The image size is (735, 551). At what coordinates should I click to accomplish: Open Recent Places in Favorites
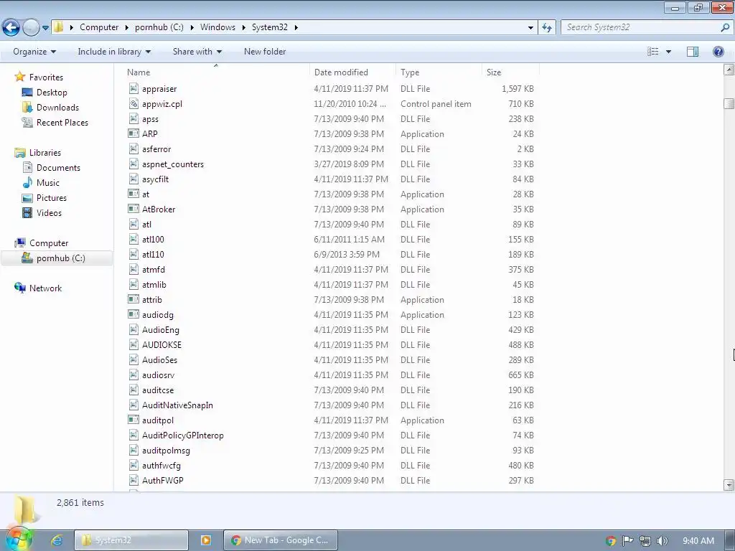62,122
